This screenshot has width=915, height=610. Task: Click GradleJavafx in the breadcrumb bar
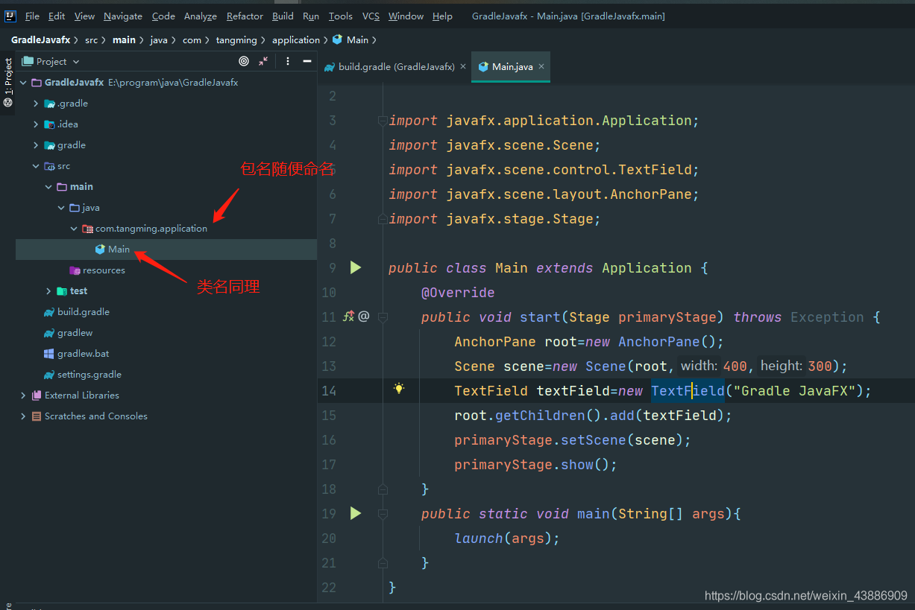click(x=41, y=39)
